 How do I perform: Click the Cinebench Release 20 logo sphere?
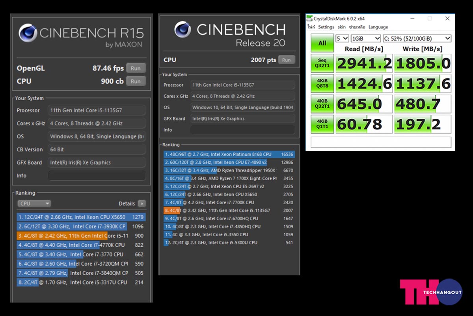coord(183,30)
